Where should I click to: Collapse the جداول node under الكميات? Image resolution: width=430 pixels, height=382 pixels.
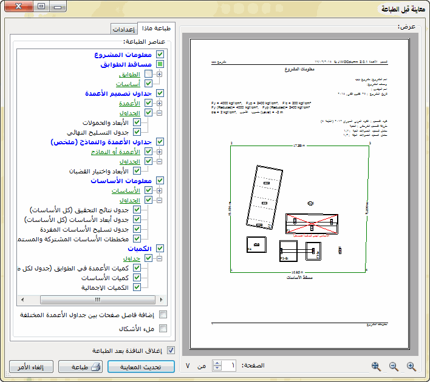[x=159, y=258]
